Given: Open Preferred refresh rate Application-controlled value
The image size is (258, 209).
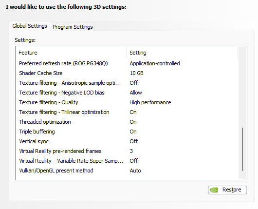Looking at the screenshot, I should coord(155,63).
